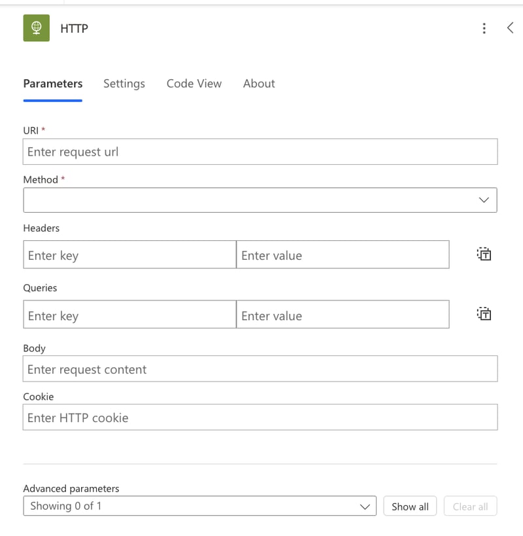The height and width of the screenshot is (536, 523).
Task: Switch to the Settings tab
Action: coord(124,84)
